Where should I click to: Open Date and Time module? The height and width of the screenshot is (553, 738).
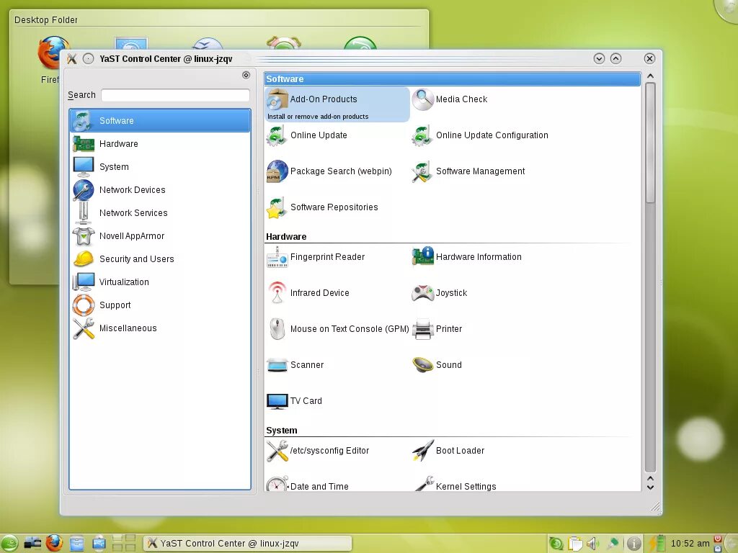click(x=307, y=486)
